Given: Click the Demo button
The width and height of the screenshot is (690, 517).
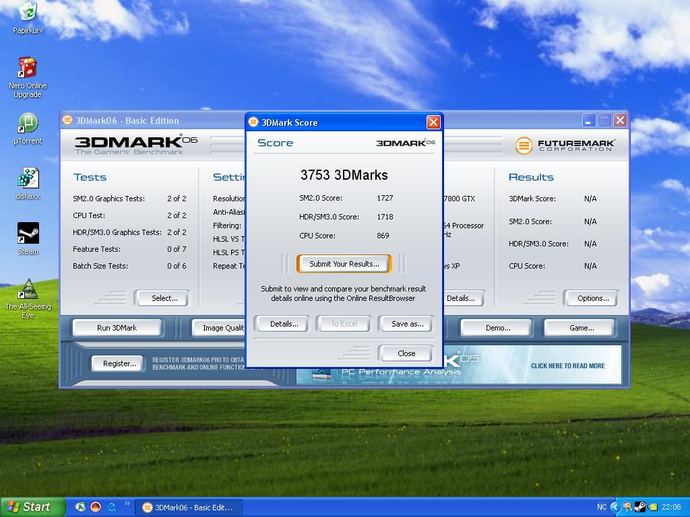Looking at the screenshot, I should (498, 328).
